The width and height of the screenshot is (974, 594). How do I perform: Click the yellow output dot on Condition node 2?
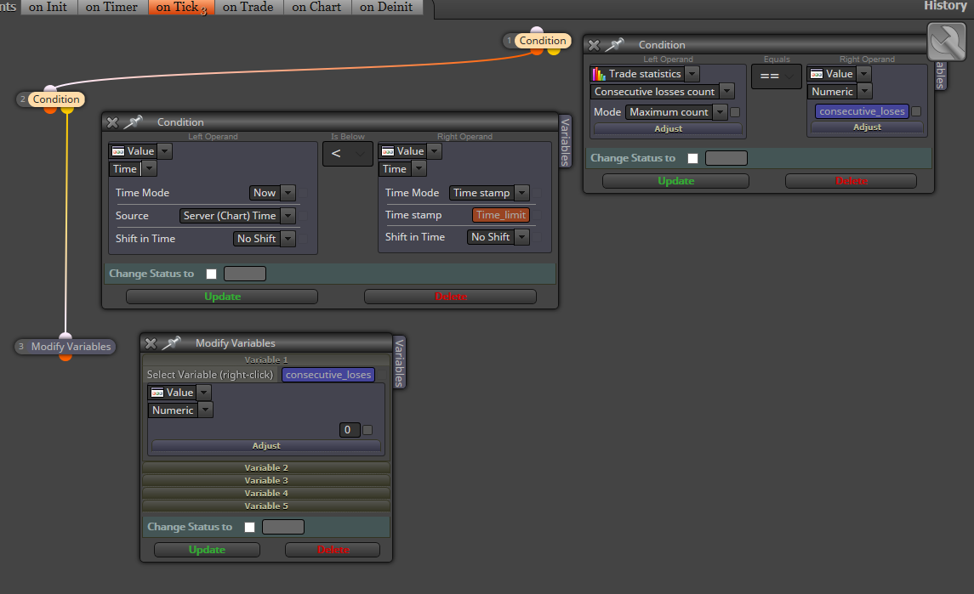pyautogui.click(x=67, y=110)
